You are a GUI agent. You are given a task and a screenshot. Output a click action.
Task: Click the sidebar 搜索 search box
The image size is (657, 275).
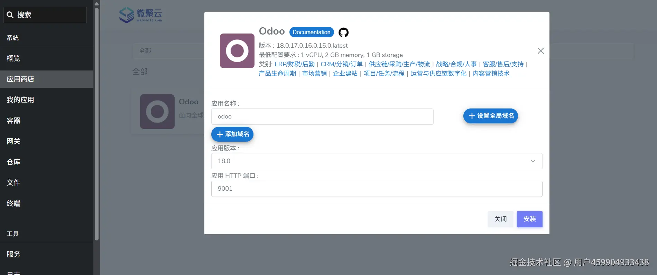point(45,15)
